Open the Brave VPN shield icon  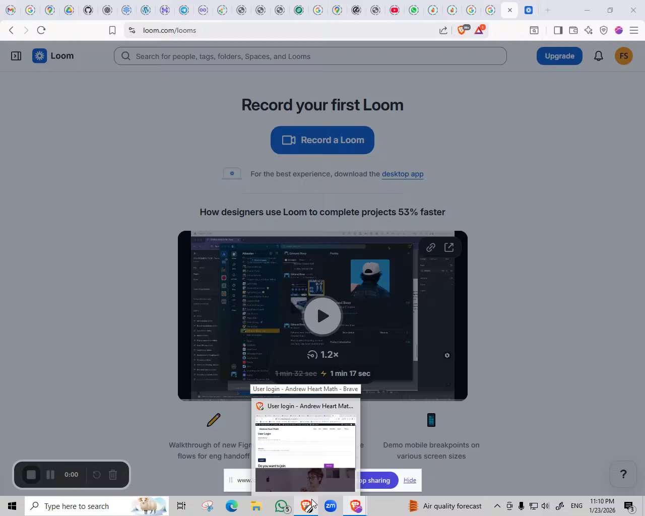coord(604,30)
